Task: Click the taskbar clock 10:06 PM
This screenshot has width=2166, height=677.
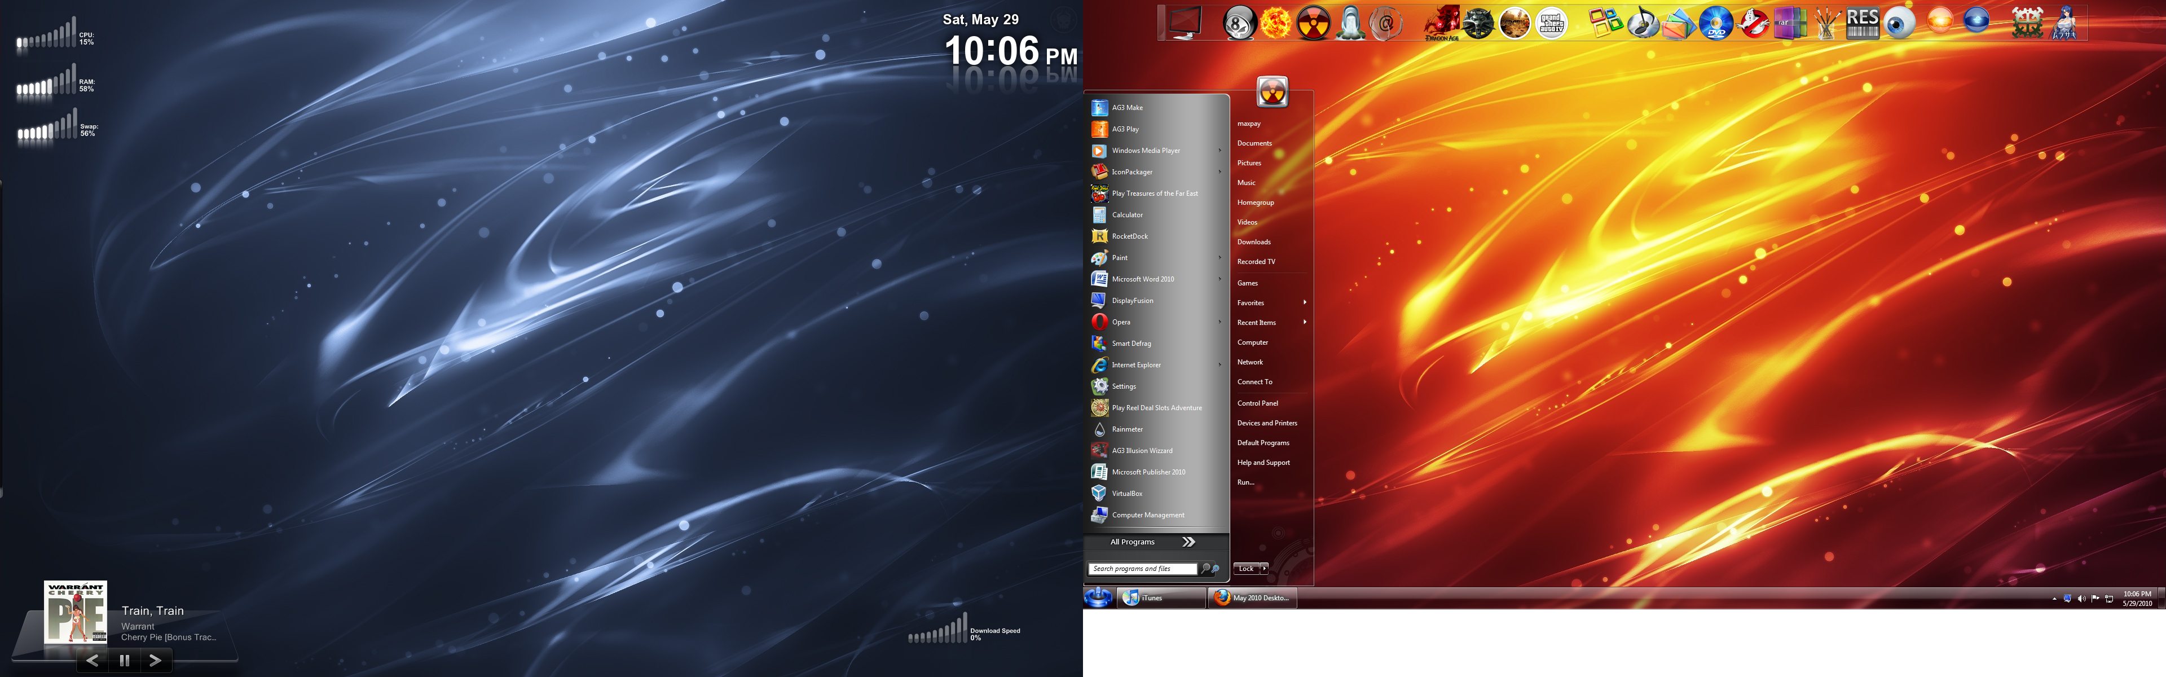Action: pyautogui.click(x=2137, y=599)
